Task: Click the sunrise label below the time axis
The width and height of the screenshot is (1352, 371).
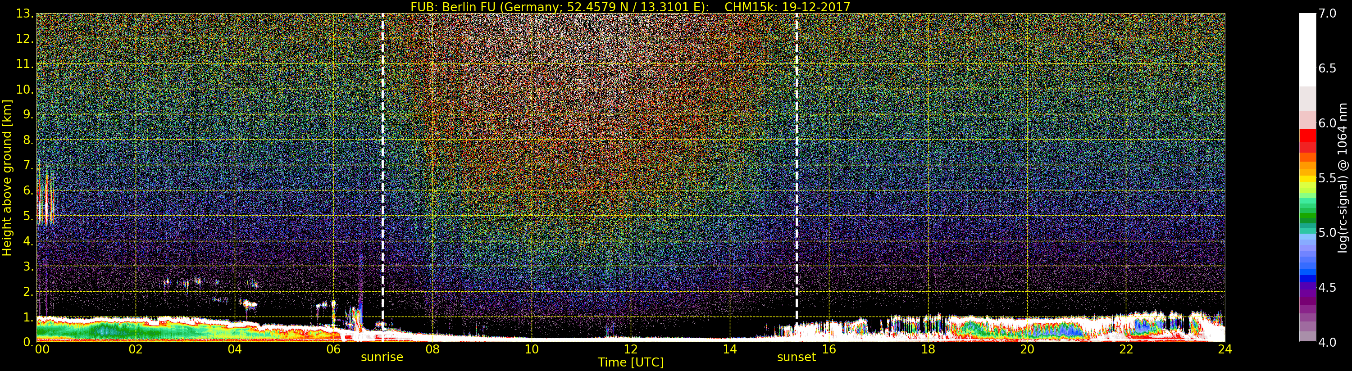Action: [x=382, y=357]
